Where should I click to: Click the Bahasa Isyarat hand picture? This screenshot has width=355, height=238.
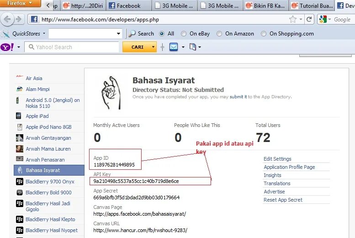click(111, 93)
